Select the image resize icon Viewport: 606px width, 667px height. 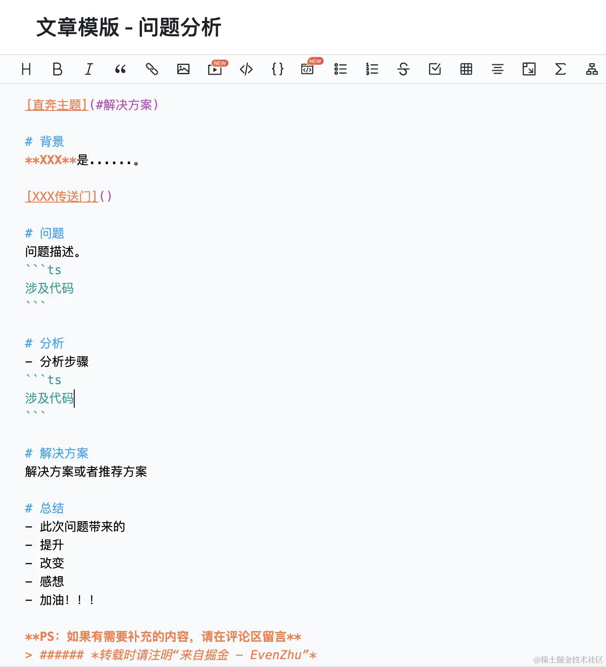click(x=529, y=69)
